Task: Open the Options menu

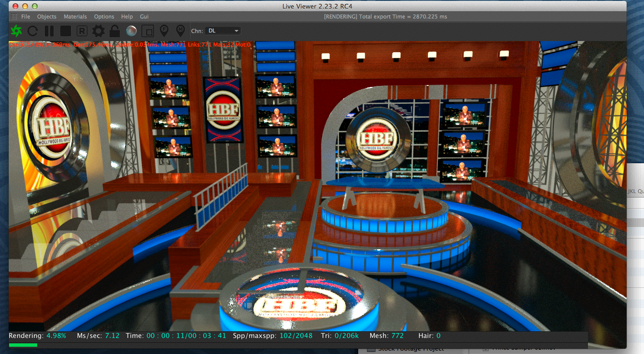Action: 104,16
